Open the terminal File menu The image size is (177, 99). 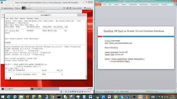point(7,18)
